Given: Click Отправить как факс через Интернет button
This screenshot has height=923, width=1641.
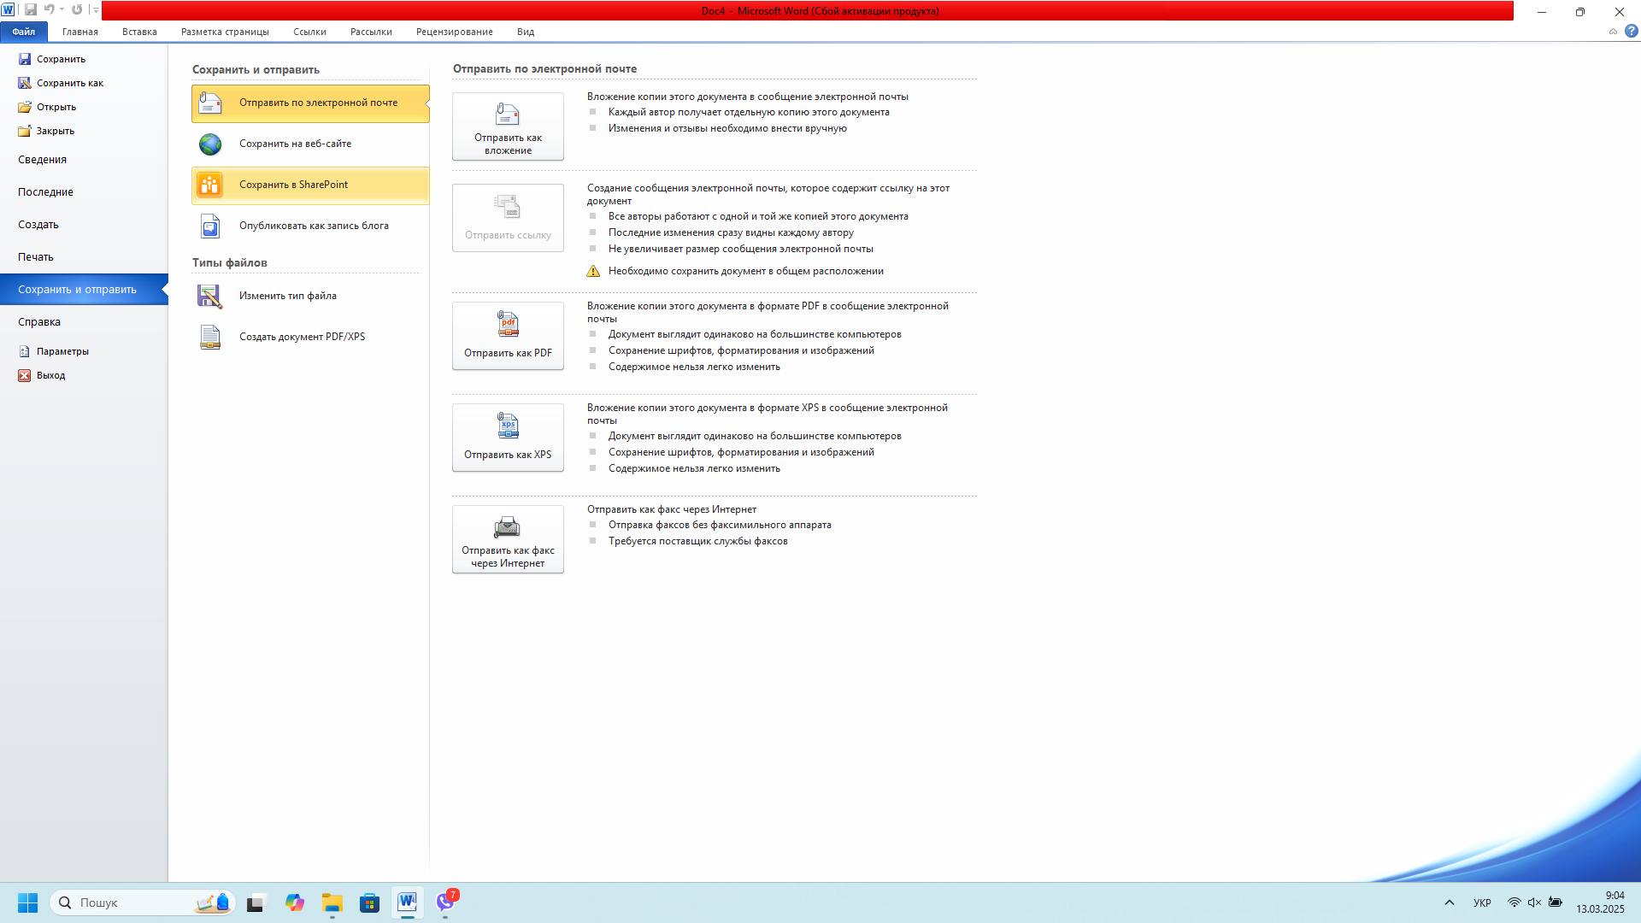Looking at the screenshot, I should pyautogui.click(x=508, y=539).
